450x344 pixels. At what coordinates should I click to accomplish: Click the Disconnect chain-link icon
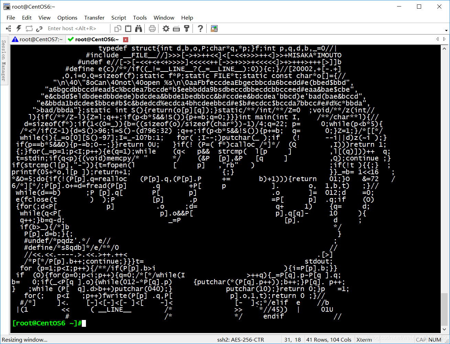pyautogui.click(x=39, y=29)
